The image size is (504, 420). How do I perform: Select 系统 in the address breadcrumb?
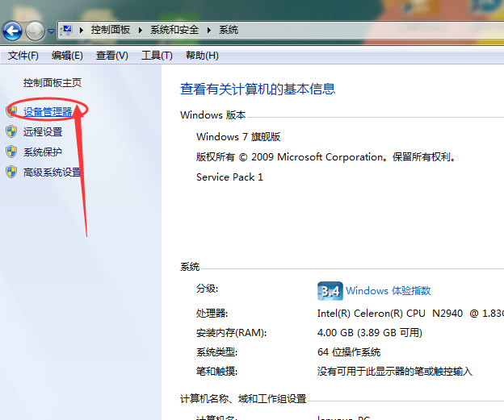click(x=229, y=30)
